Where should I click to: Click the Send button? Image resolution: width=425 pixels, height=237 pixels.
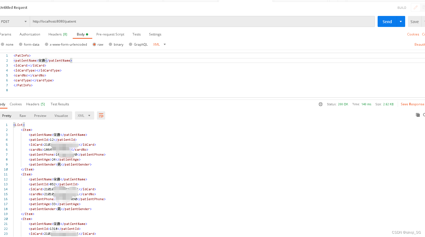click(x=387, y=21)
